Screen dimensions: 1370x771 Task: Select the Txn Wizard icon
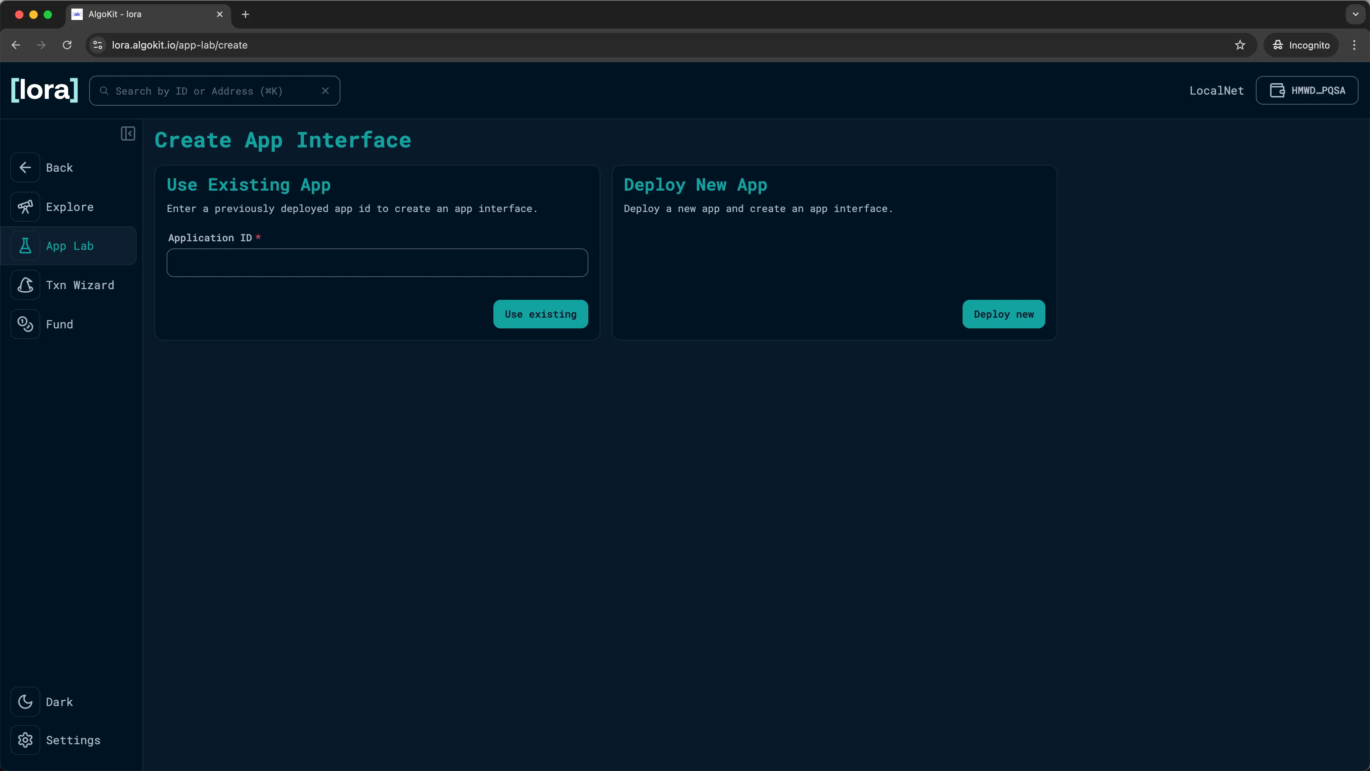(x=26, y=285)
